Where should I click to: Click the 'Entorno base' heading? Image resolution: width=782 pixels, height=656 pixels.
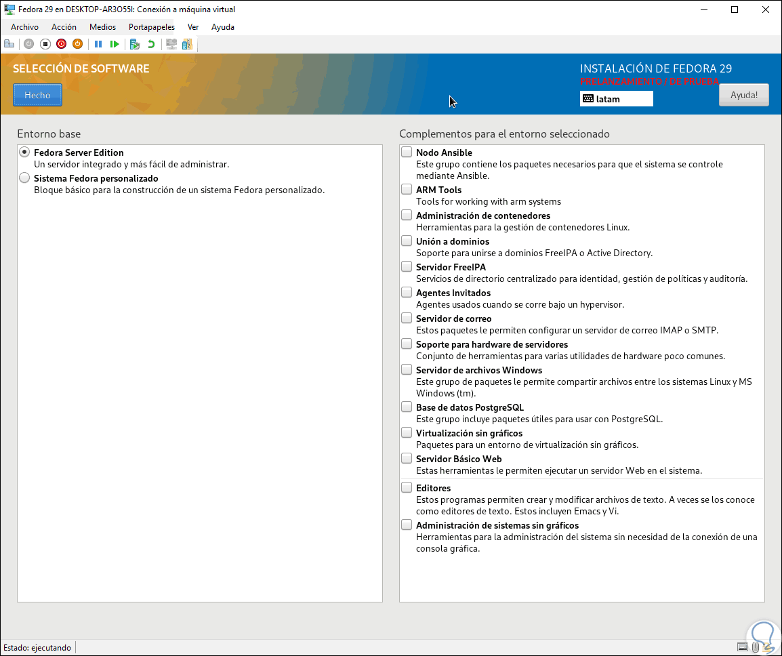tap(49, 134)
